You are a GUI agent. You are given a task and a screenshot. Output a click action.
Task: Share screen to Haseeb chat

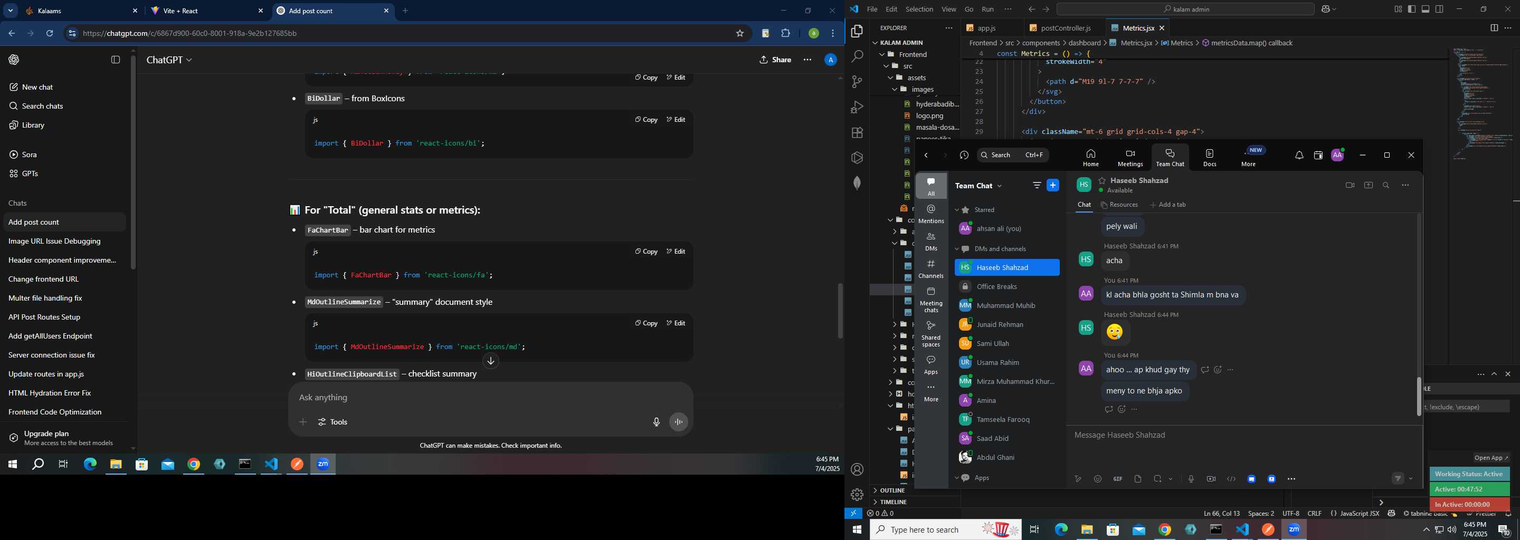coord(1369,185)
